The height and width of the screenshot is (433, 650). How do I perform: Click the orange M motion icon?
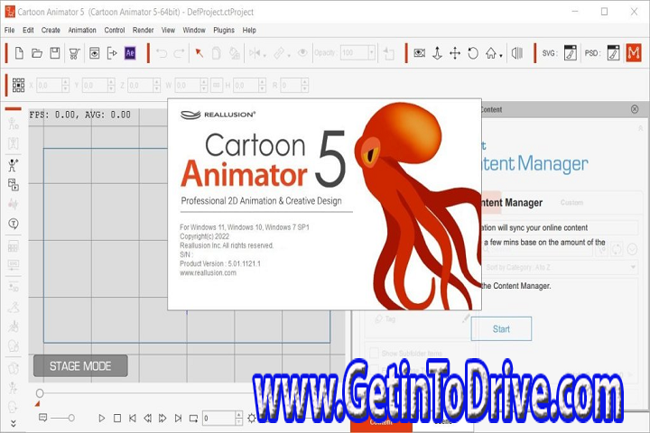click(x=634, y=52)
